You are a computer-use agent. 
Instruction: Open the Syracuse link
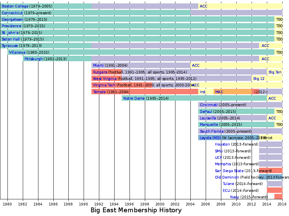tap(10, 46)
